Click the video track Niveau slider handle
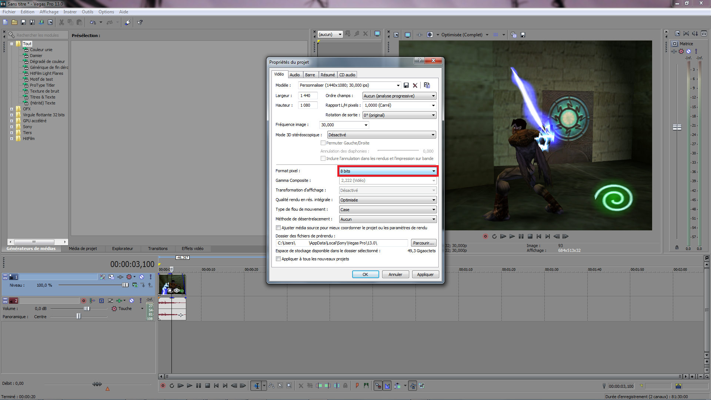 click(125, 285)
